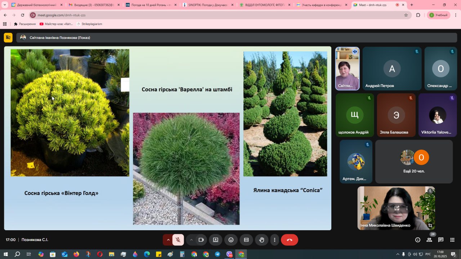Screen dimensions: 461x259
Task: Open the emoji reactions button
Action: point(231,240)
